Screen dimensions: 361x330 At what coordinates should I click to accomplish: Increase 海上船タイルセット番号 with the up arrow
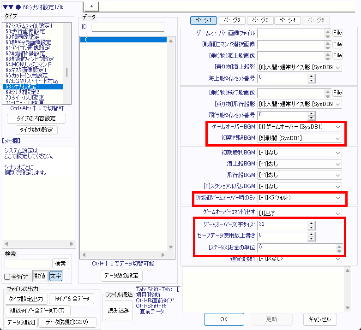(x=312, y=76)
